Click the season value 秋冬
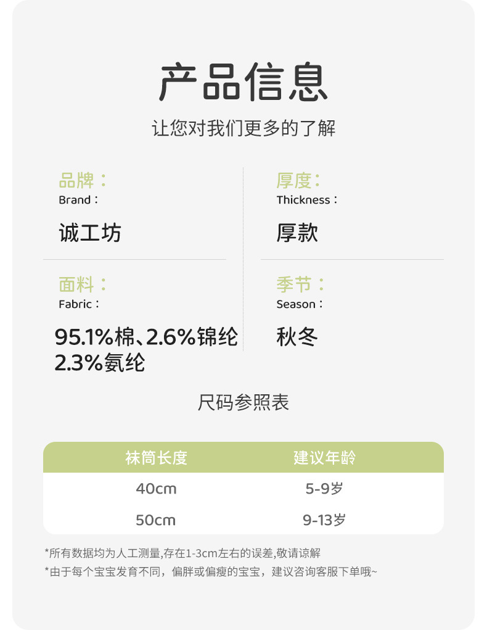 (x=297, y=337)
